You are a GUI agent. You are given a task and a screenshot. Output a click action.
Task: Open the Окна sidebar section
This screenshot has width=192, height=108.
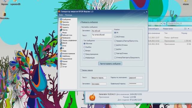[x=63, y=46]
